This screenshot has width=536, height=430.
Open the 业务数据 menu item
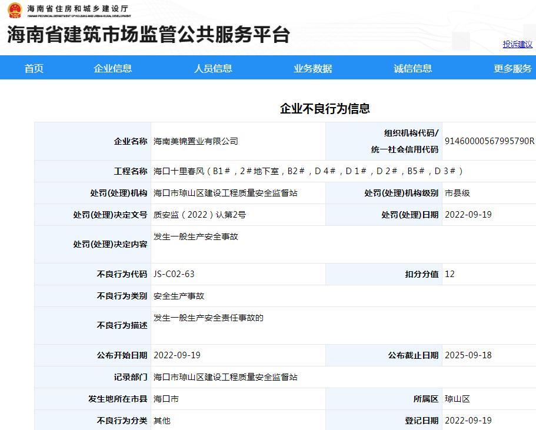click(313, 68)
